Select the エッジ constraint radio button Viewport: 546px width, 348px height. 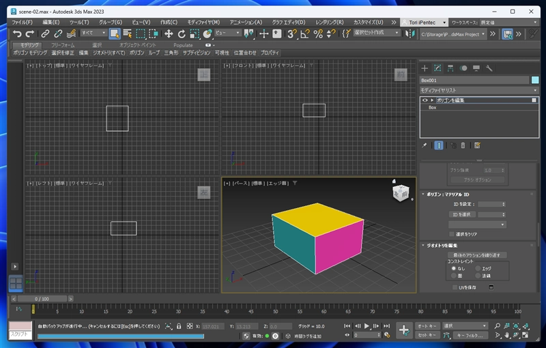[478, 268]
